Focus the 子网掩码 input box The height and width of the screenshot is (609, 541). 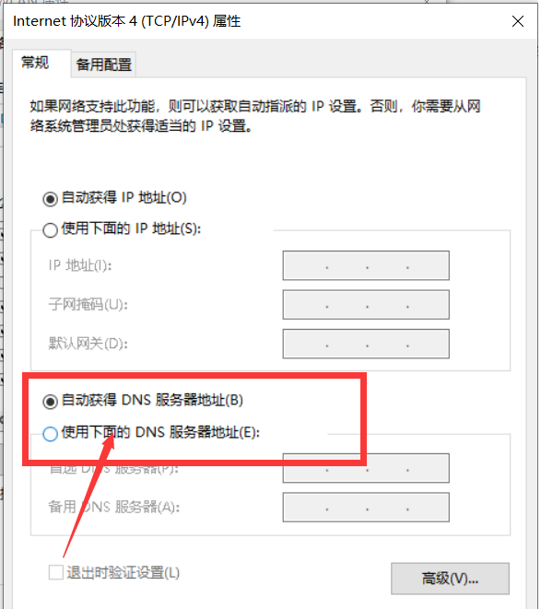366,304
